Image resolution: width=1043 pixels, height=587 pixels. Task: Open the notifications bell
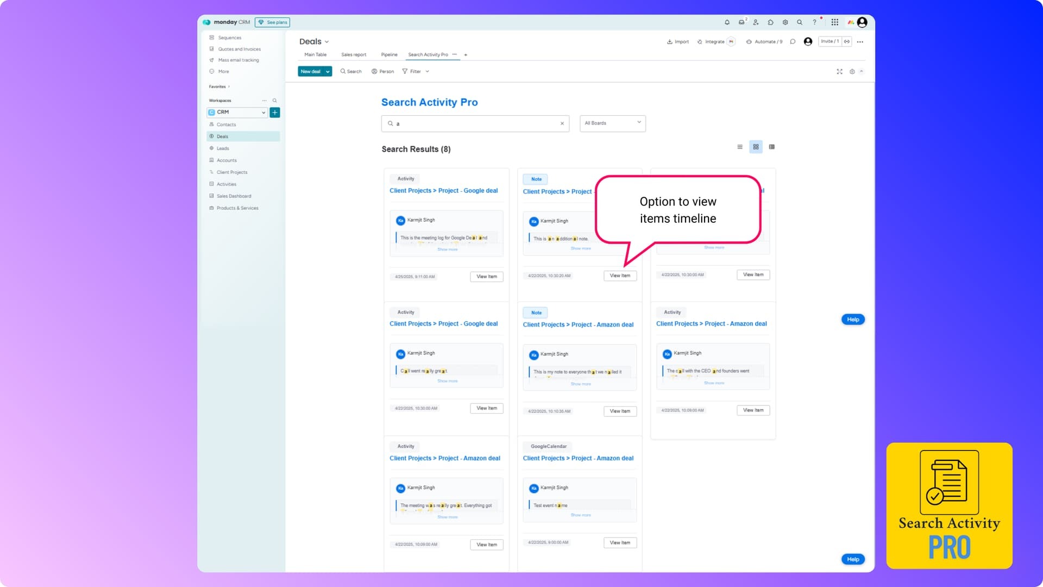tap(727, 22)
